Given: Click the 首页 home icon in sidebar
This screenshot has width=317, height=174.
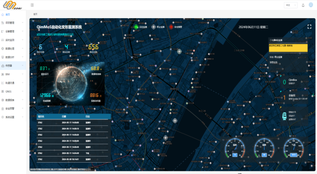Looking at the screenshot, I should tap(3, 14).
